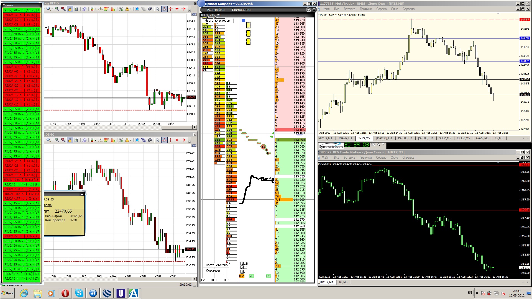The height and width of the screenshot is (299, 532).
Task: Open the Настройки menu
Action: tap(216, 10)
